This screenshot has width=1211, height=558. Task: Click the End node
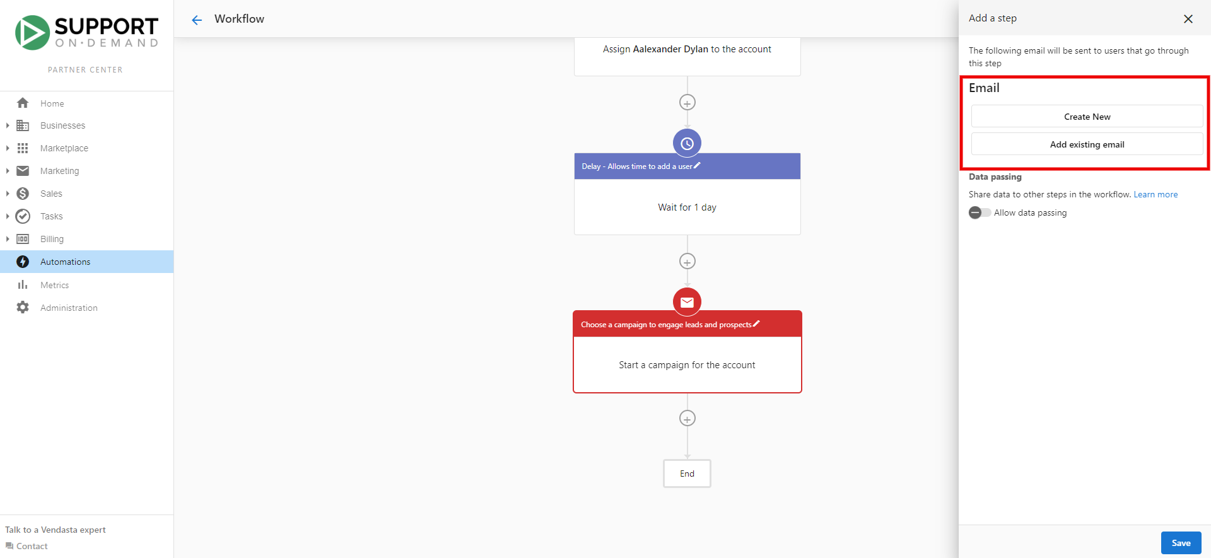coord(687,474)
